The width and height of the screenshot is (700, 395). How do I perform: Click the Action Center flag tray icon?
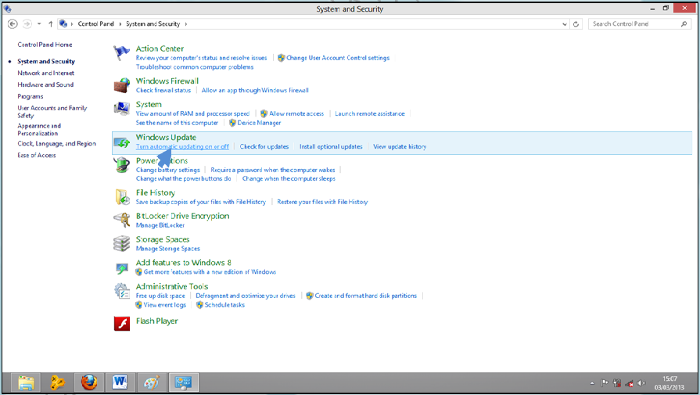(x=605, y=383)
